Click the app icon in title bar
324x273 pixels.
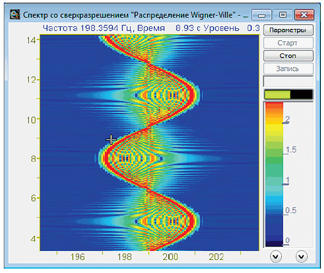15,14
